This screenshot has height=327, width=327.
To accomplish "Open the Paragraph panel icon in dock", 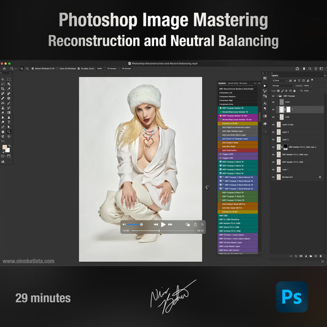I will click(x=265, y=109).
